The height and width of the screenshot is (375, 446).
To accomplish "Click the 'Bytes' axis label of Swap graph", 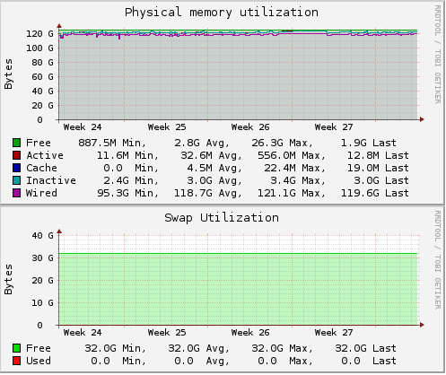I will tap(8, 279).
